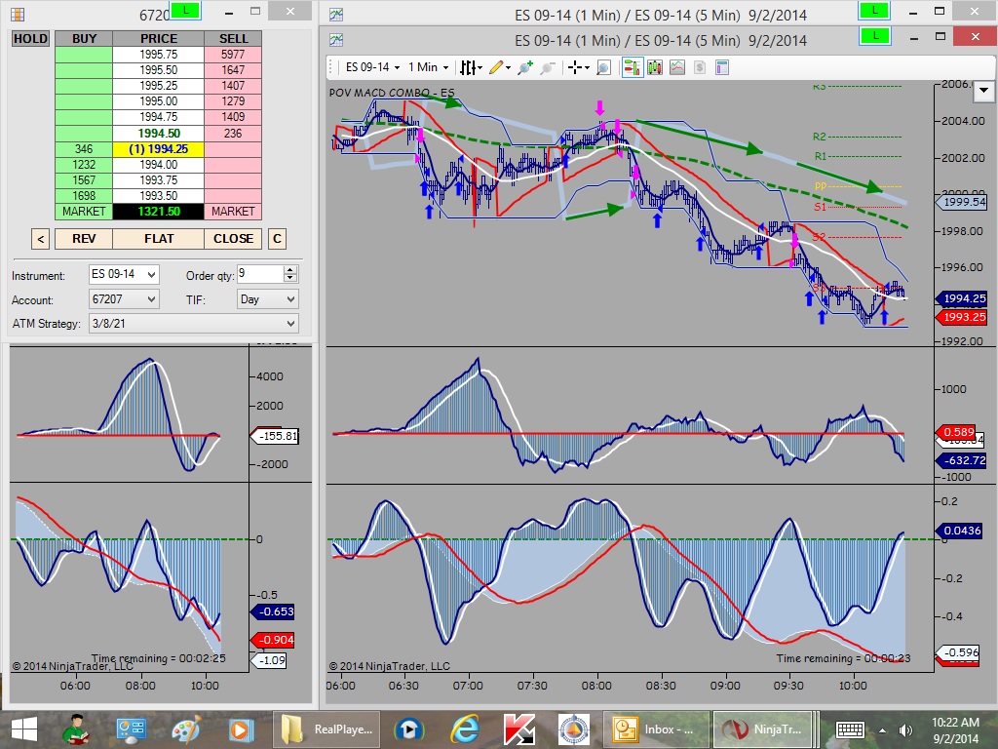Open the touch keyboard tray icon
Viewport: 998px width, 749px height.
tap(850, 729)
